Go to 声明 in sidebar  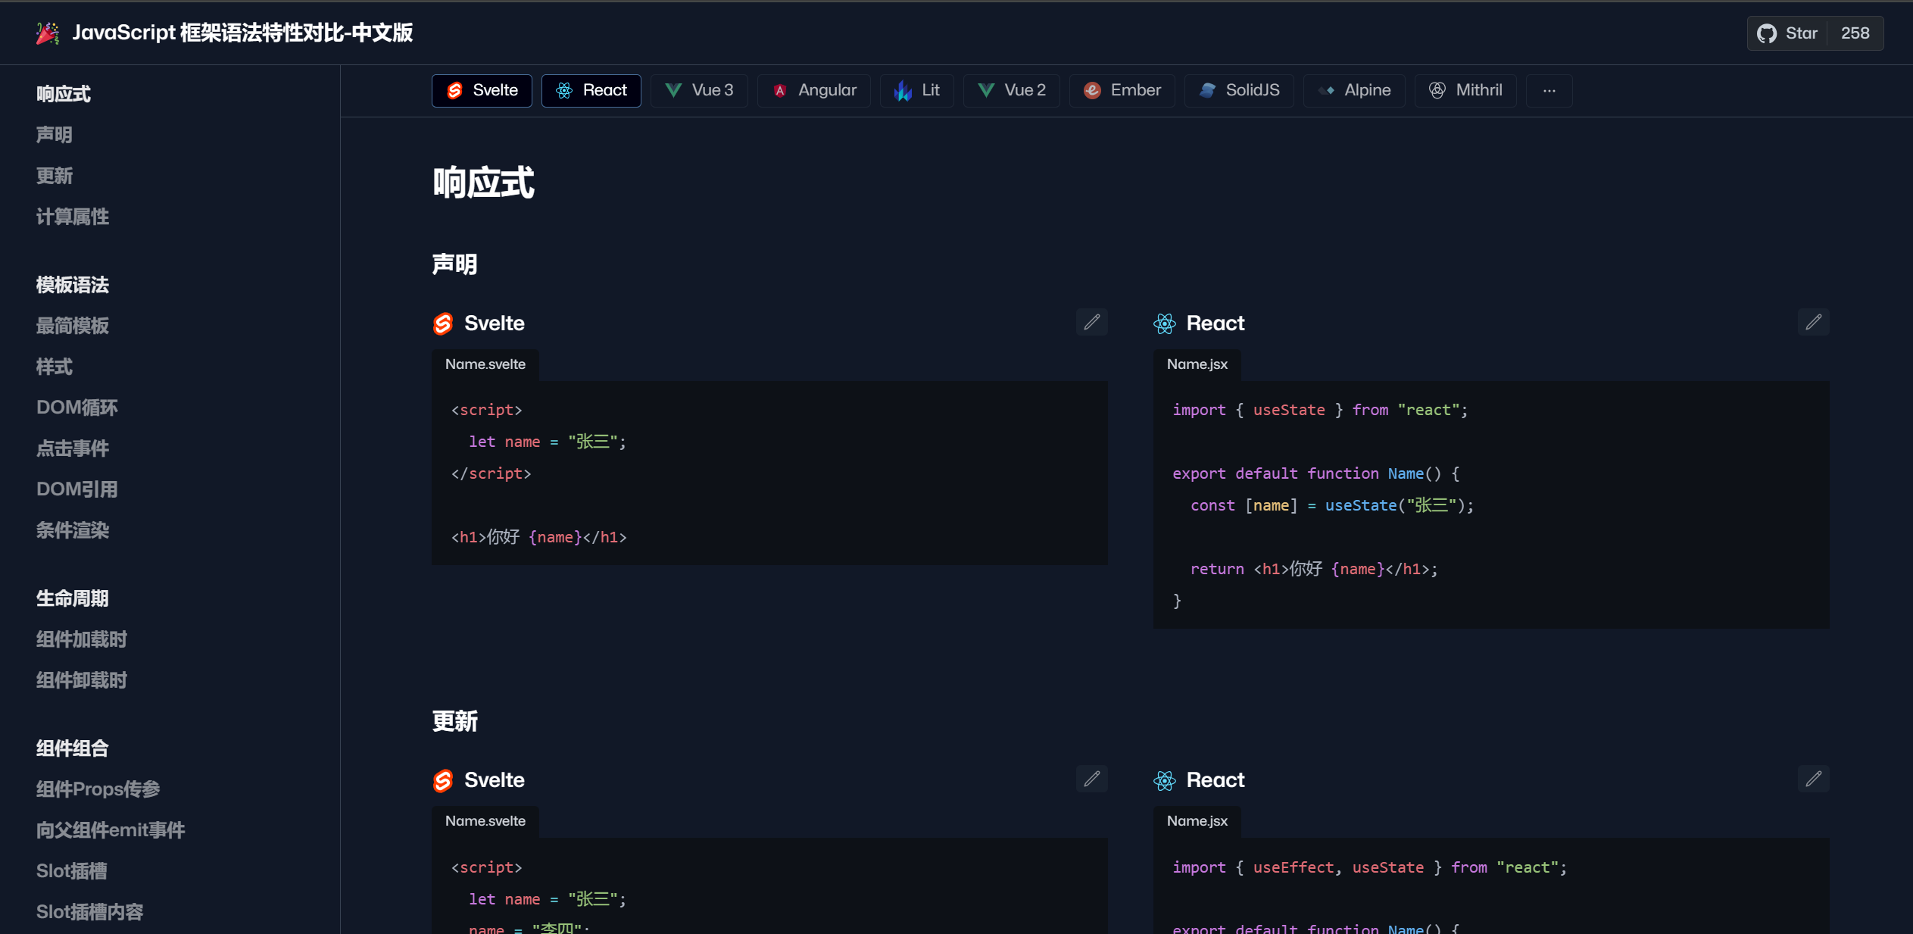click(55, 135)
